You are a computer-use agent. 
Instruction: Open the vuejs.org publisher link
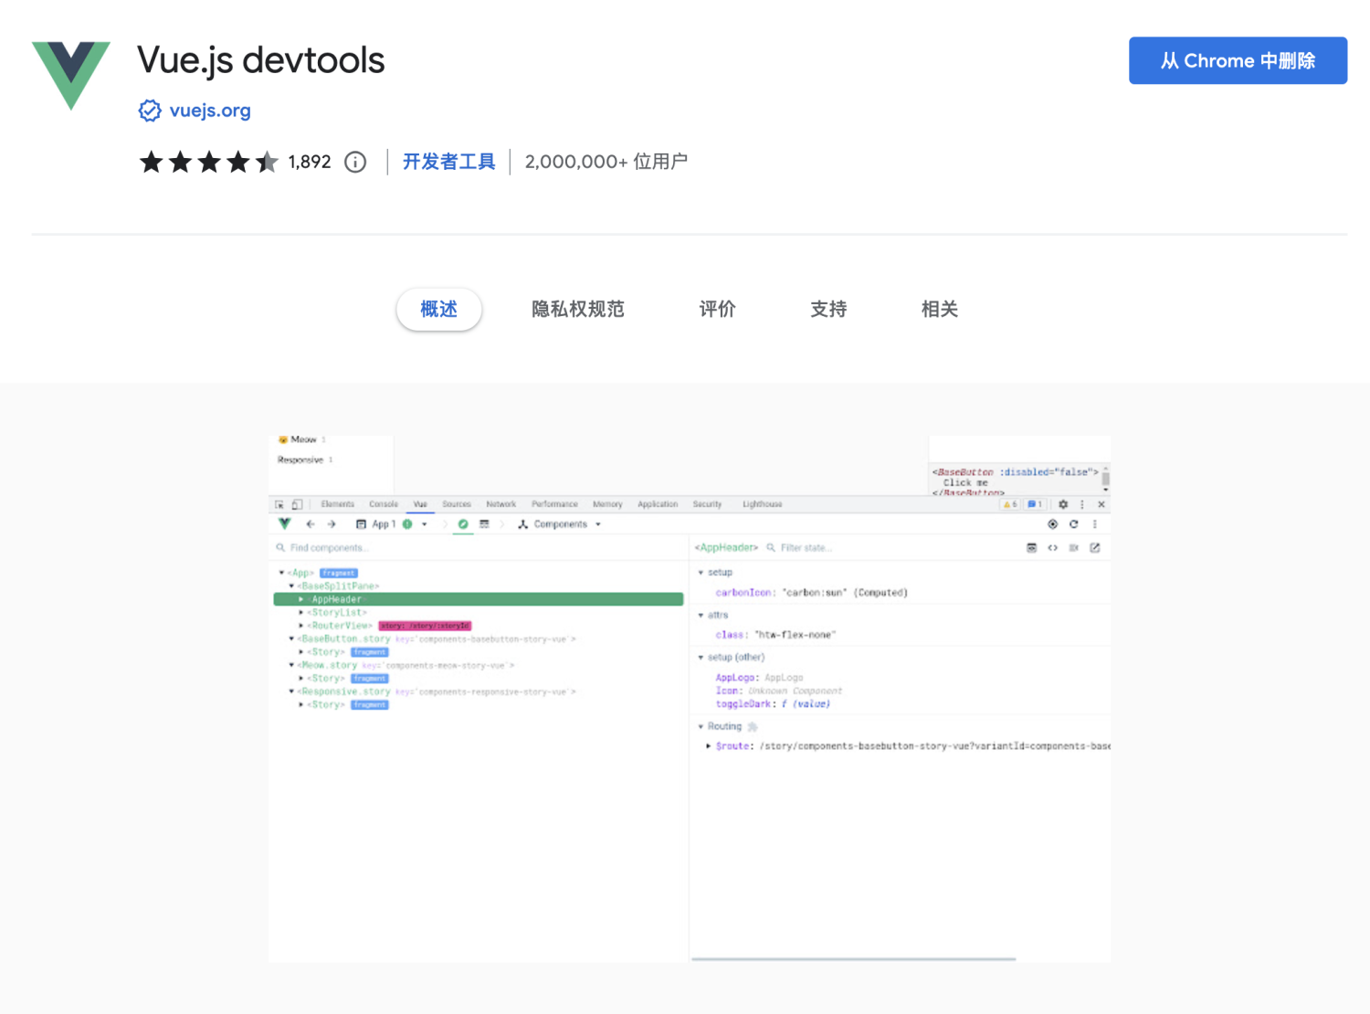click(x=210, y=111)
